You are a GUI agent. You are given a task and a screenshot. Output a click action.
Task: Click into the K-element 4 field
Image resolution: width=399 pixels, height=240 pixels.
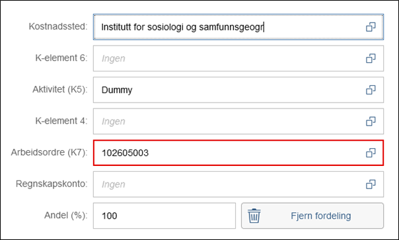click(238, 121)
